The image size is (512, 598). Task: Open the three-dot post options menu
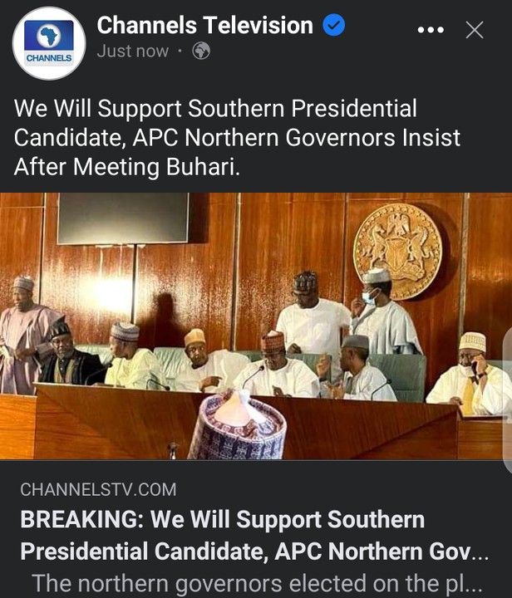point(430,30)
